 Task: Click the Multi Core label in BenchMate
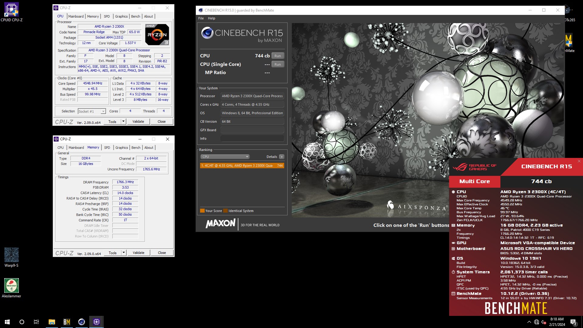[x=475, y=181]
